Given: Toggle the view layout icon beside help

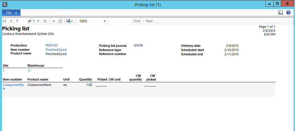Looking at the screenshot, I should [x=280, y=13].
